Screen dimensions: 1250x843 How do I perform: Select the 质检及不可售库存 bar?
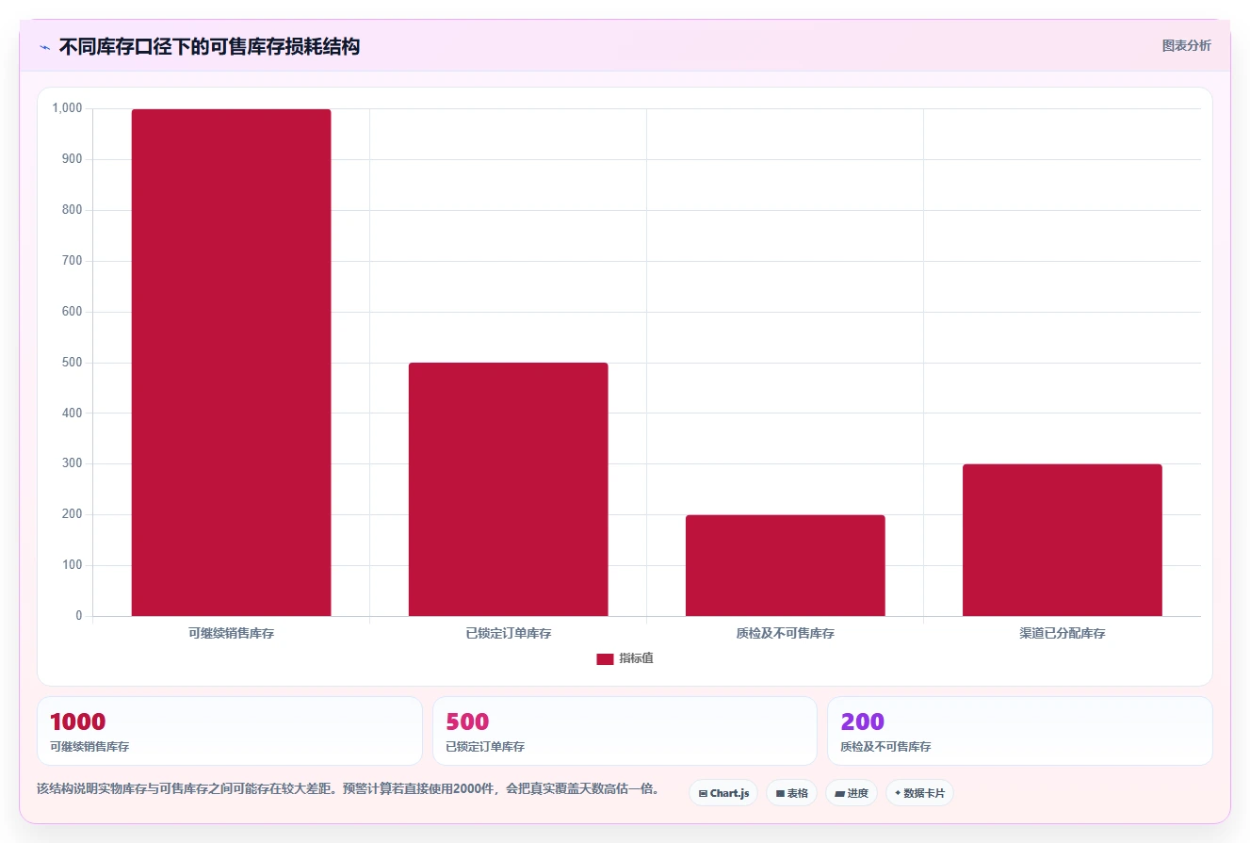[x=785, y=565]
